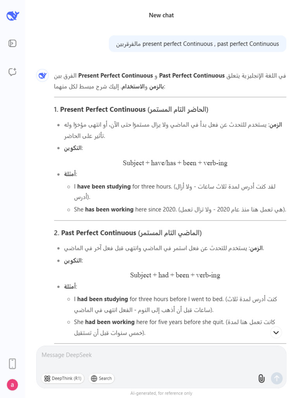Click the DeepSeek avatar beside the response

click(42, 75)
